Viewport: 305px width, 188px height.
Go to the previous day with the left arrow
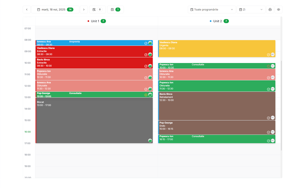(27, 9)
